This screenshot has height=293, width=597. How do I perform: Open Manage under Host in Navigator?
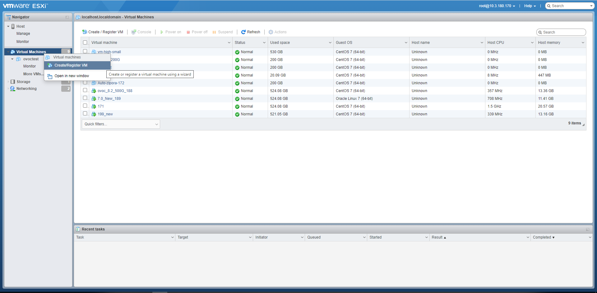[23, 34]
